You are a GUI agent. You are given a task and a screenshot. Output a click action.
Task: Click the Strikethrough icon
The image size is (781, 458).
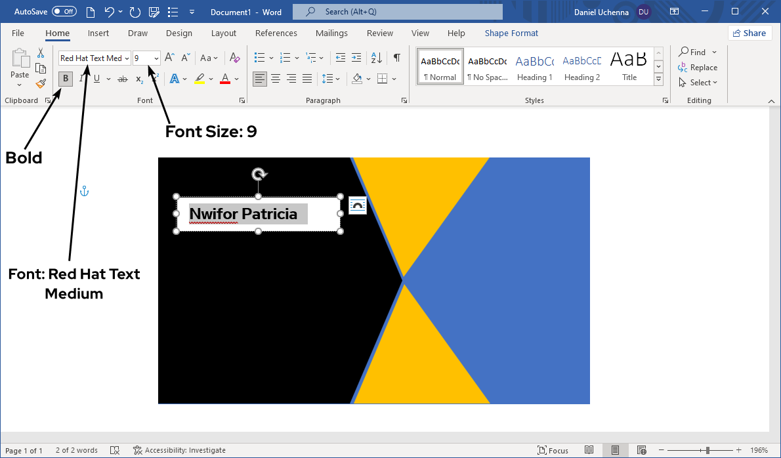coord(122,79)
